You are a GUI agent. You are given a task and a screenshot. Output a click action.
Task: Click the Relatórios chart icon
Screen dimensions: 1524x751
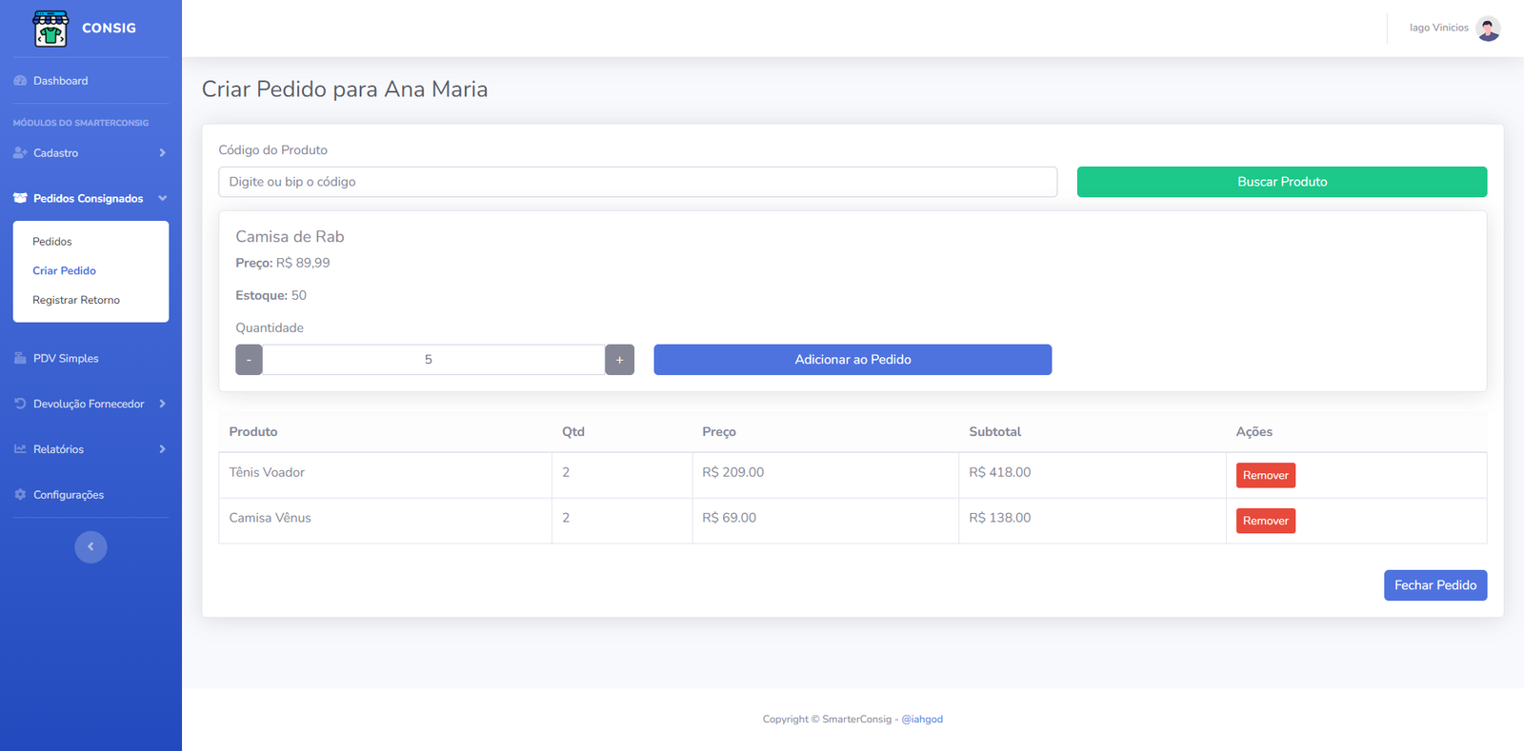click(x=20, y=449)
